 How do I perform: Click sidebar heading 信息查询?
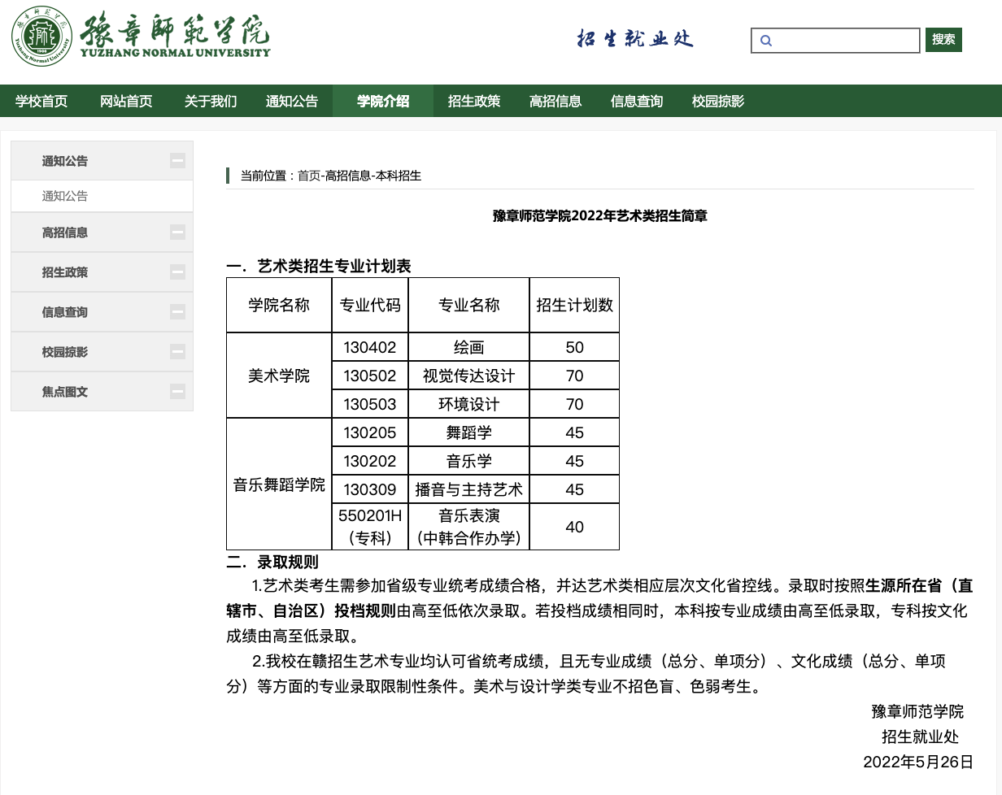click(65, 312)
